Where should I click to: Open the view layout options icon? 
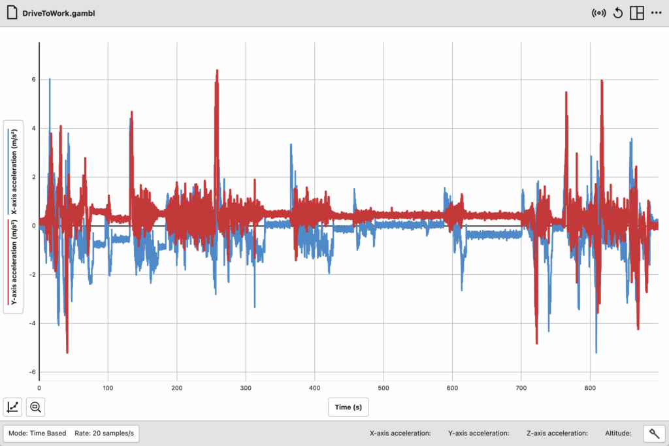coord(637,13)
